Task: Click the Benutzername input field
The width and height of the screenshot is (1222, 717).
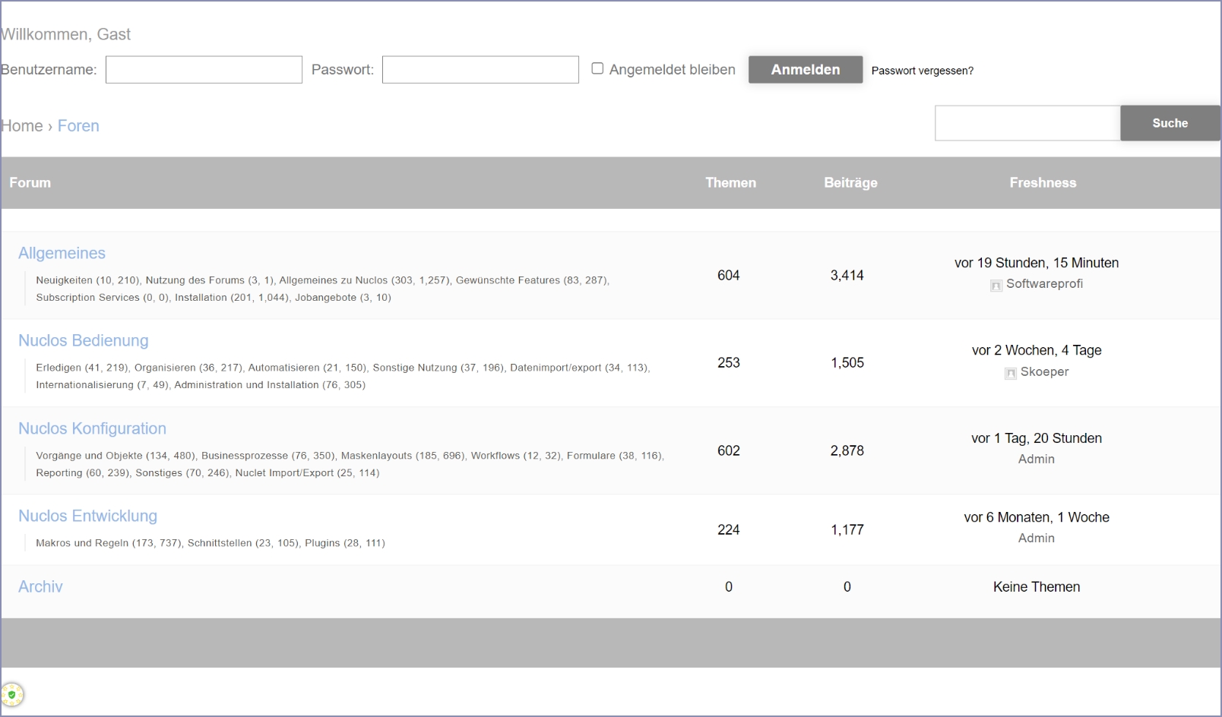Action: 204,70
